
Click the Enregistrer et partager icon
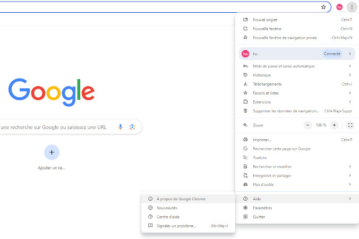245,175
